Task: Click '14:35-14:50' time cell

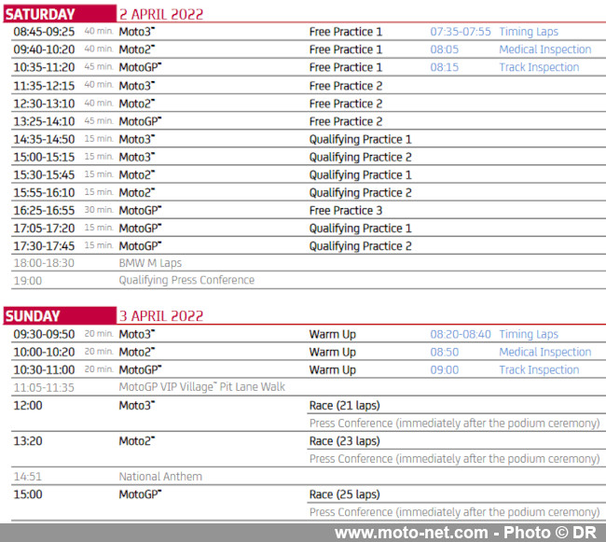Action: coord(44,139)
